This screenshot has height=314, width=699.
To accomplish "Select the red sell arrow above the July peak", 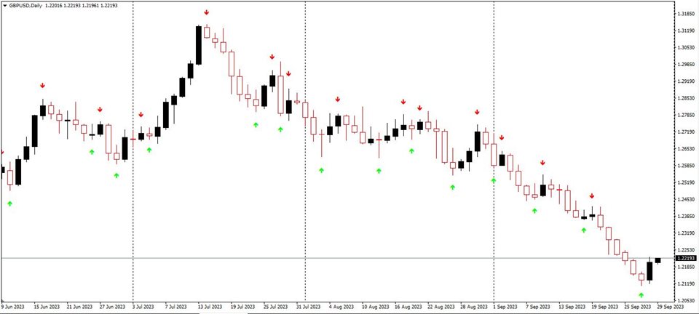I will point(206,12).
